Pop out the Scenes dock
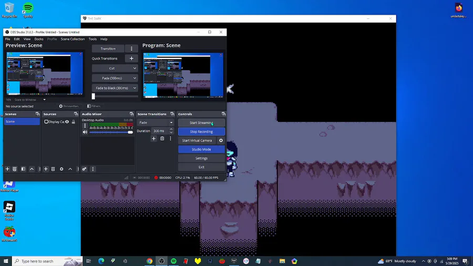The image size is (473, 266). point(37,114)
